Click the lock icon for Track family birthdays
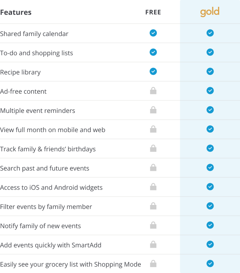240x273 pixels. point(153,149)
